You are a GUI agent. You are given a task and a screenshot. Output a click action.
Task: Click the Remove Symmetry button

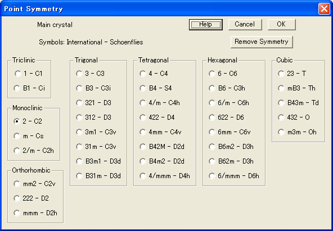(262, 42)
